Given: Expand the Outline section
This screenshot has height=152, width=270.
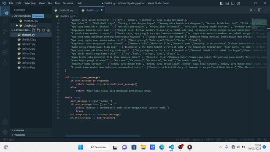Looking at the screenshot, I should pyautogui.click(x=31, y=130).
